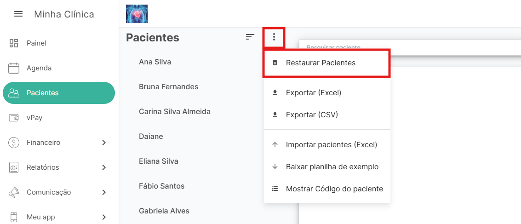This screenshot has width=521, height=224.
Task: Select Restaurar Pacientes menu option
Action: click(x=321, y=63)
